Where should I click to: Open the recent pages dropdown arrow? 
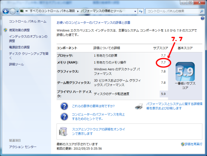coord(17,11)
